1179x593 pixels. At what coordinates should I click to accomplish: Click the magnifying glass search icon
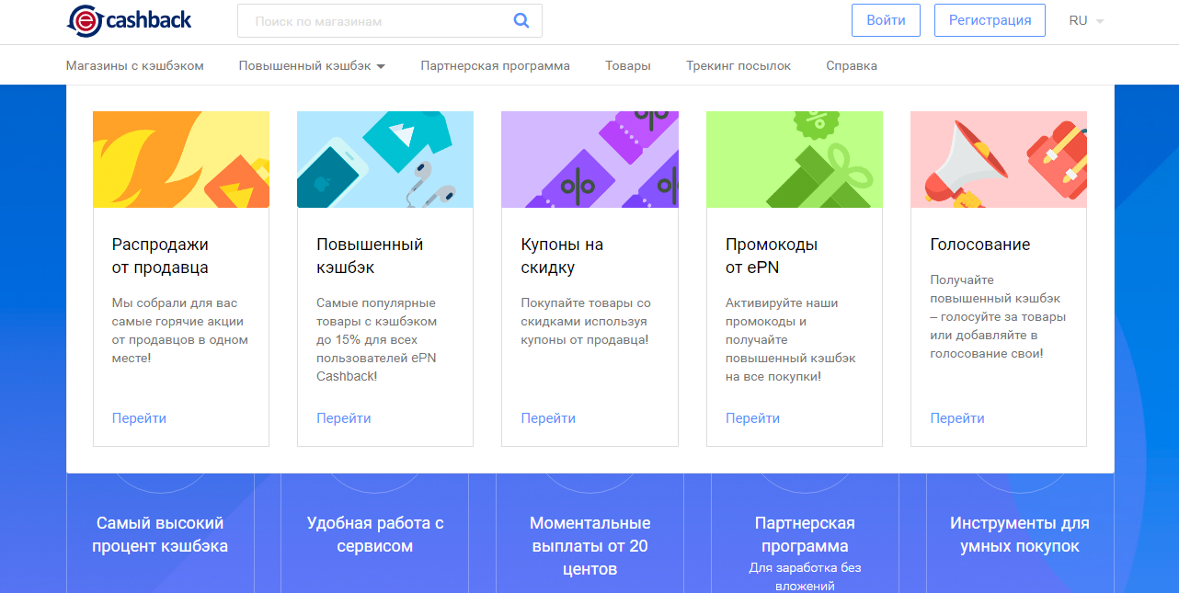click(521, 20)
